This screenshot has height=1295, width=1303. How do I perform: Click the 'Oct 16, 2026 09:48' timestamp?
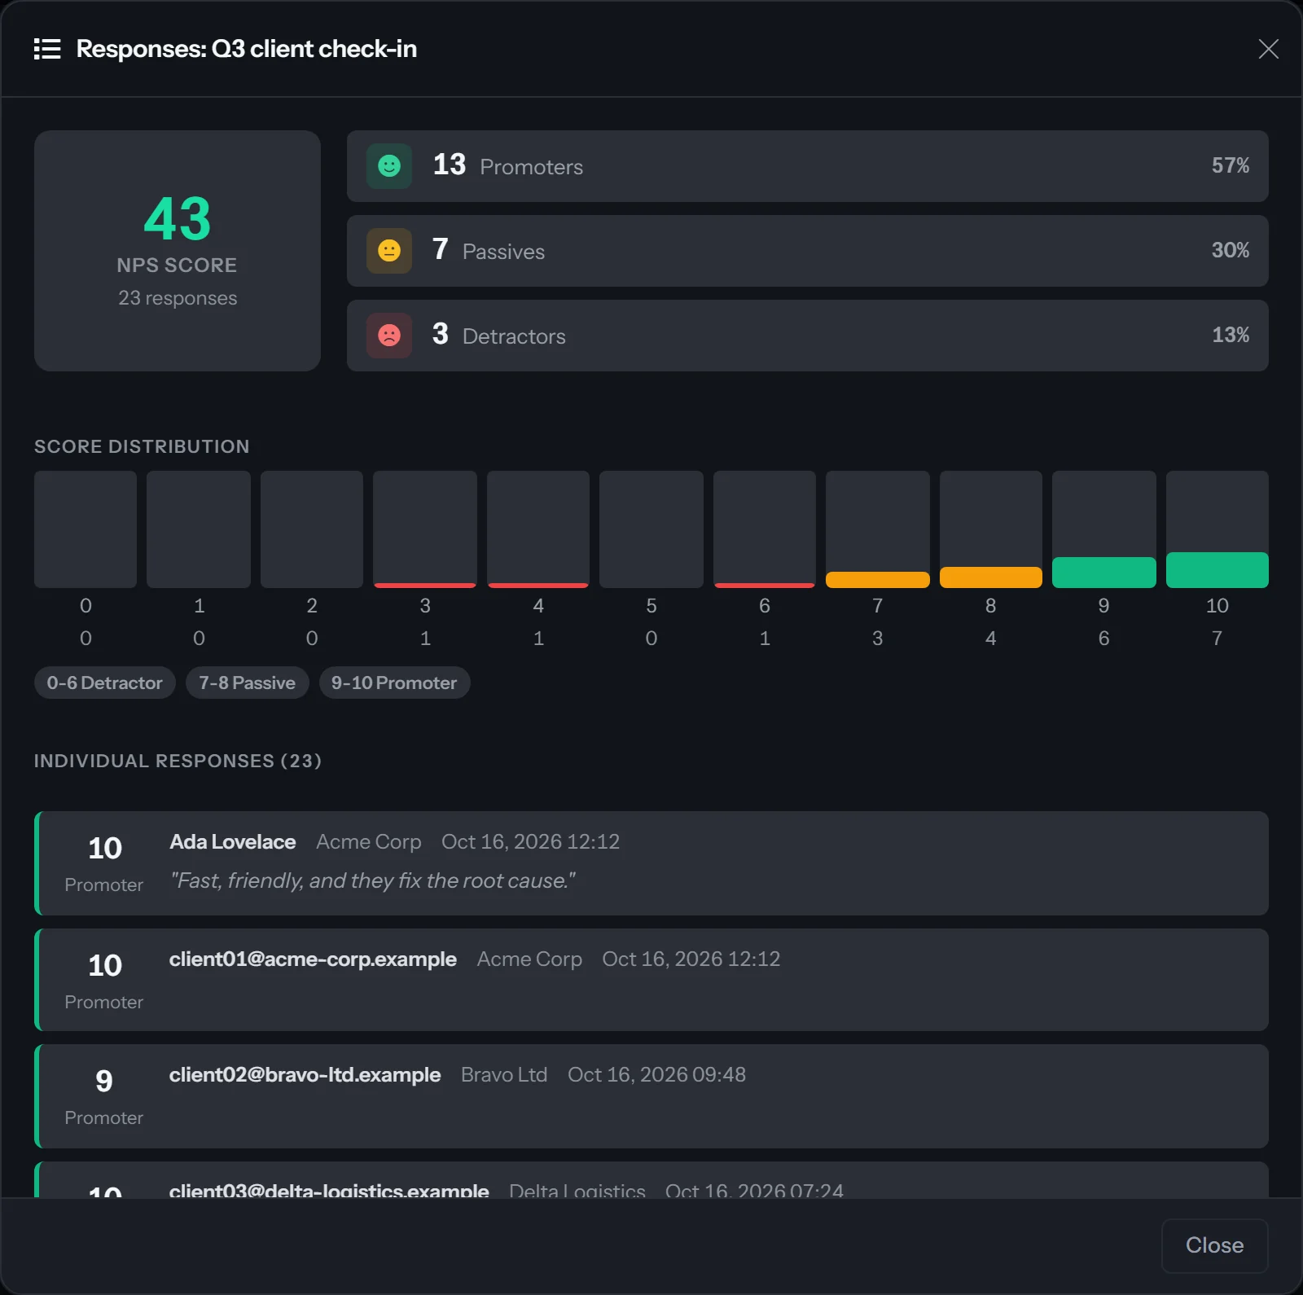(x=656, y=1075)
